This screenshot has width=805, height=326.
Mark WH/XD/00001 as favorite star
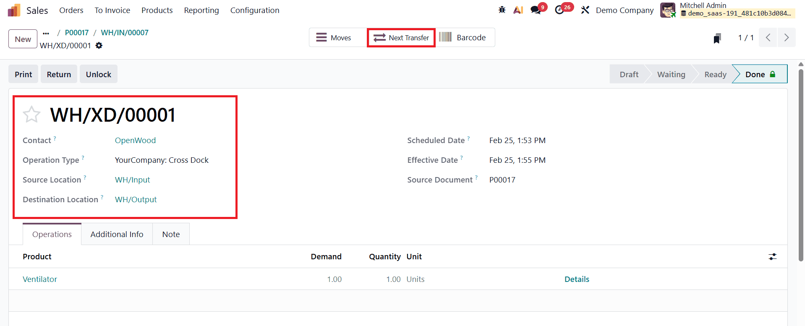pyautogui.click(x=31, y=115)
